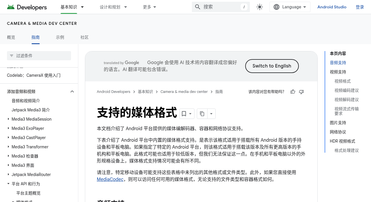The height and width of the screenshot is (202, 371).
Task: Click the 搜索 search input field
Action: pos(221,7)
